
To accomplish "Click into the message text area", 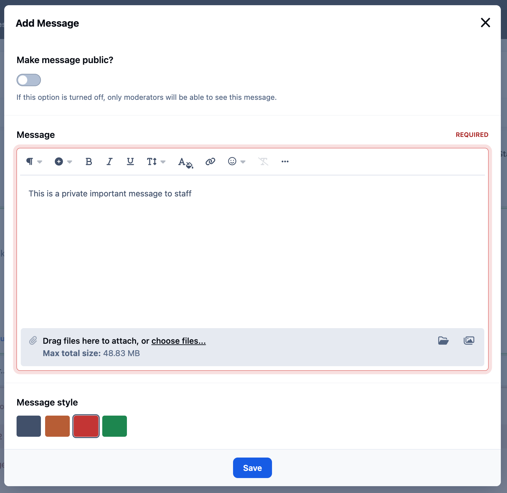I will coord(253,252).
